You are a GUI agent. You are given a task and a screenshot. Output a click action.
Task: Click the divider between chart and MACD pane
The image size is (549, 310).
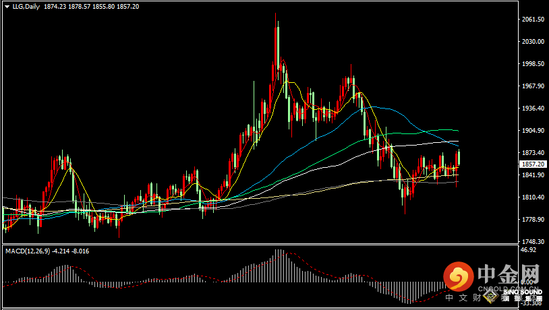point(260,244)
